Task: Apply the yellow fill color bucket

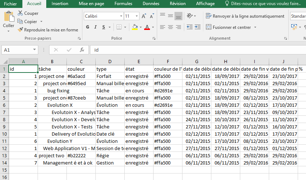Action: (135, 27)
